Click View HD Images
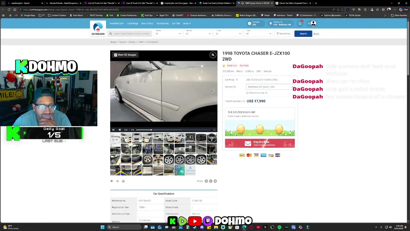 pos(125,55)
